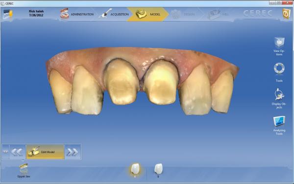Screen dimensions: 294x184
Task: Select the Model phase tab
Action: tap(148, 14)
